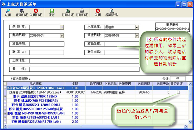
Task: Click the 关闭 close toolbar icon
Action: click(98, 12)
